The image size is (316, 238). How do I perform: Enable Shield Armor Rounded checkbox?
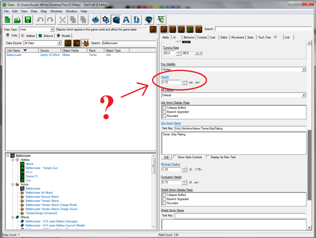[164, 203]
